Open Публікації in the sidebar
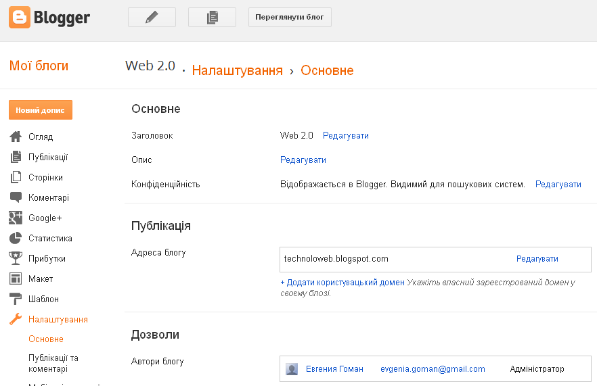This screenshot has height=386, width=597. tap(48, 157)
